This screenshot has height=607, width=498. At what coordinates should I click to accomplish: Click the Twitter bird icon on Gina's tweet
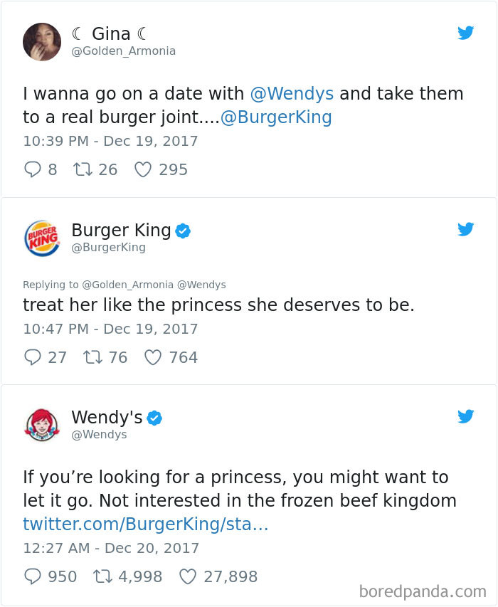pos(466,33)
